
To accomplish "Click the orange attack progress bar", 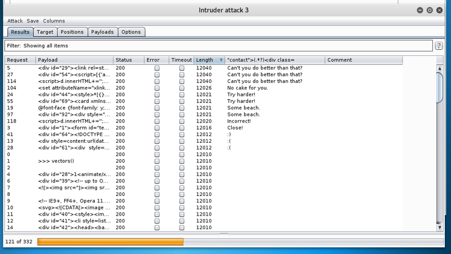I will tap(110, 242).
